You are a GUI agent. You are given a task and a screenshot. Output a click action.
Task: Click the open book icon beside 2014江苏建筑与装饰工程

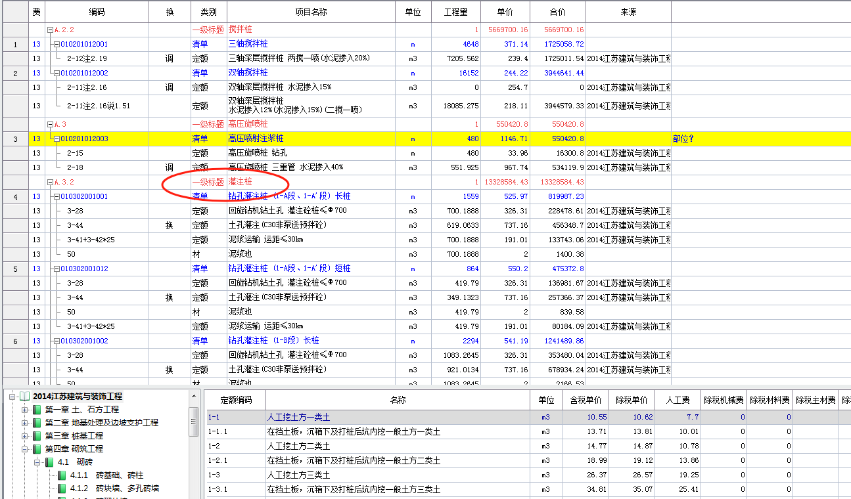pyautogui.click(x=24, y=397)
